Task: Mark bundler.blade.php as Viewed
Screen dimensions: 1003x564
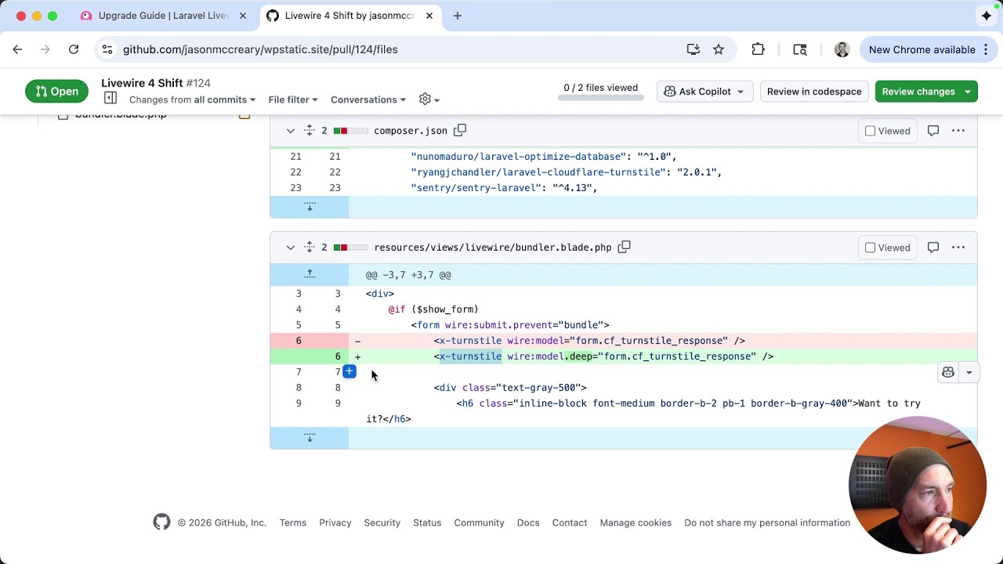Action: click(x=888, y=248)
